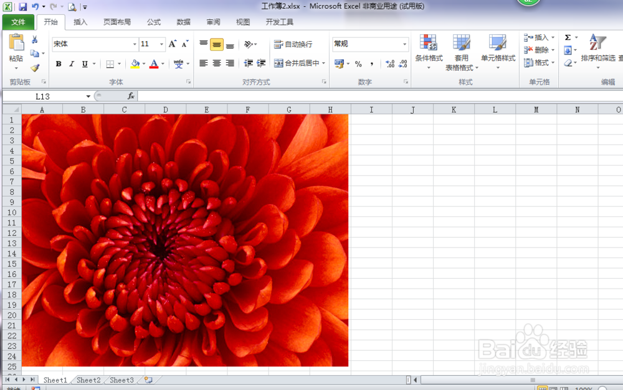Decrease indent
Image resolution: width=623 pixels, height=390 pixels.
pos(249,63)
